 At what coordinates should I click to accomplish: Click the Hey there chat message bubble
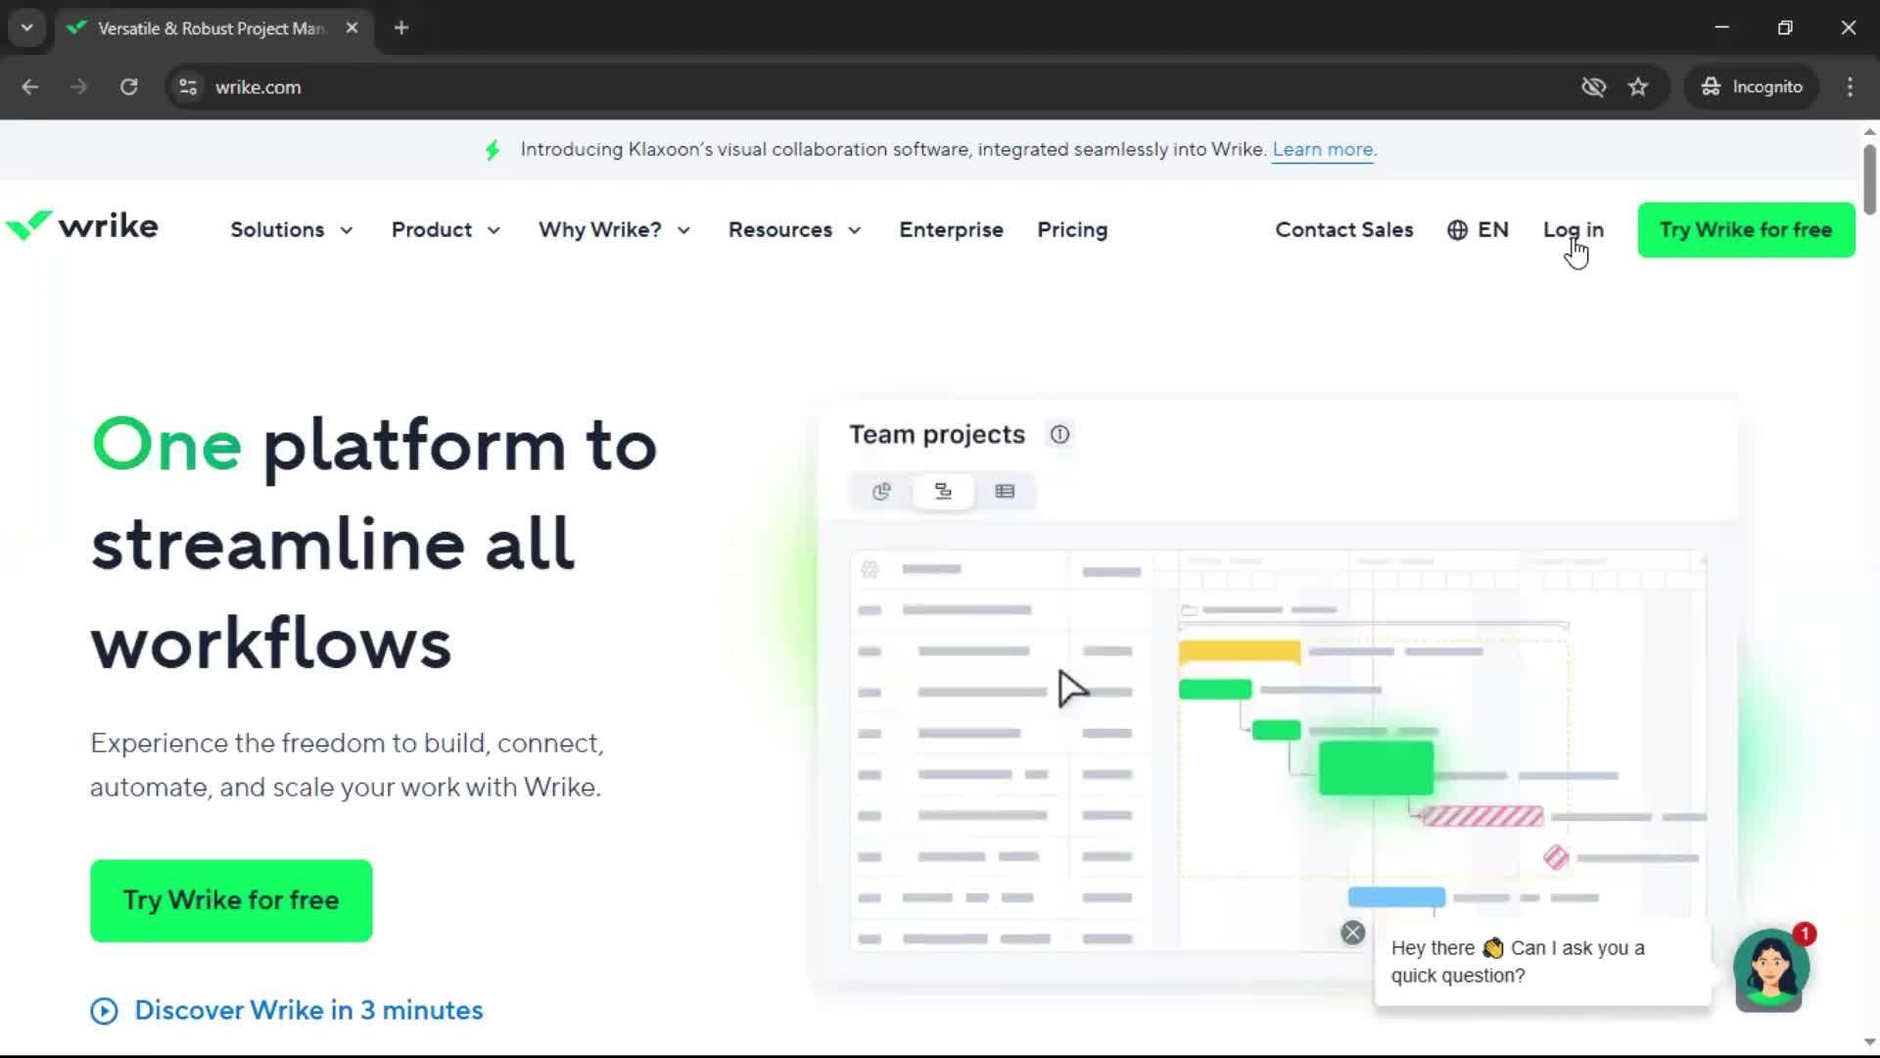(1543, 962)
